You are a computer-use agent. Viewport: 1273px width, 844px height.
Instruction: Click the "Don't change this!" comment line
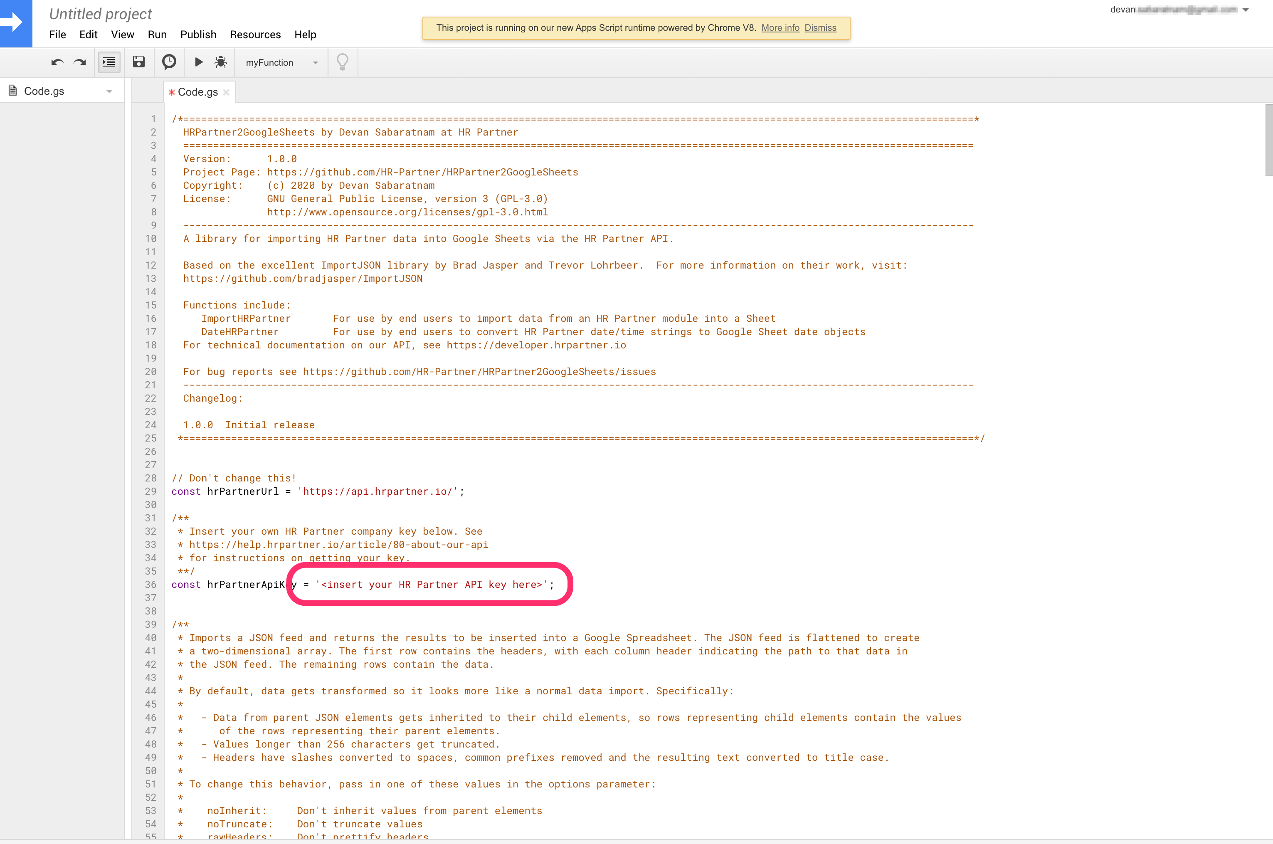pos(234,478)
